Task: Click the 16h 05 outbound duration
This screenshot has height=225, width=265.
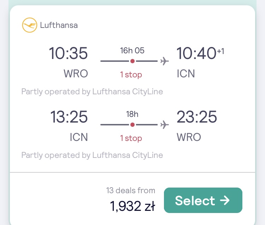Action: pos(132,51)
